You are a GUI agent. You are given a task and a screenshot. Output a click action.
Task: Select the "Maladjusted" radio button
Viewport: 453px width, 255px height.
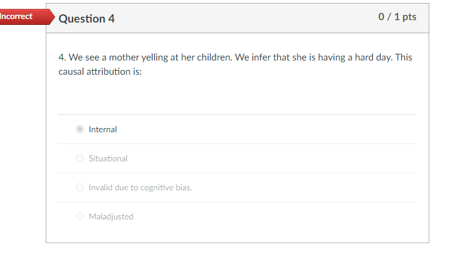click(80, 216)
